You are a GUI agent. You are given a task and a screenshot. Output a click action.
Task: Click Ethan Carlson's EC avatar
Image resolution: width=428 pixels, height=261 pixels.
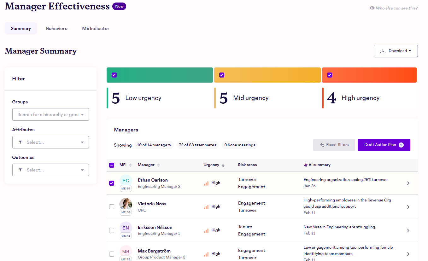(x=126, y=181)
